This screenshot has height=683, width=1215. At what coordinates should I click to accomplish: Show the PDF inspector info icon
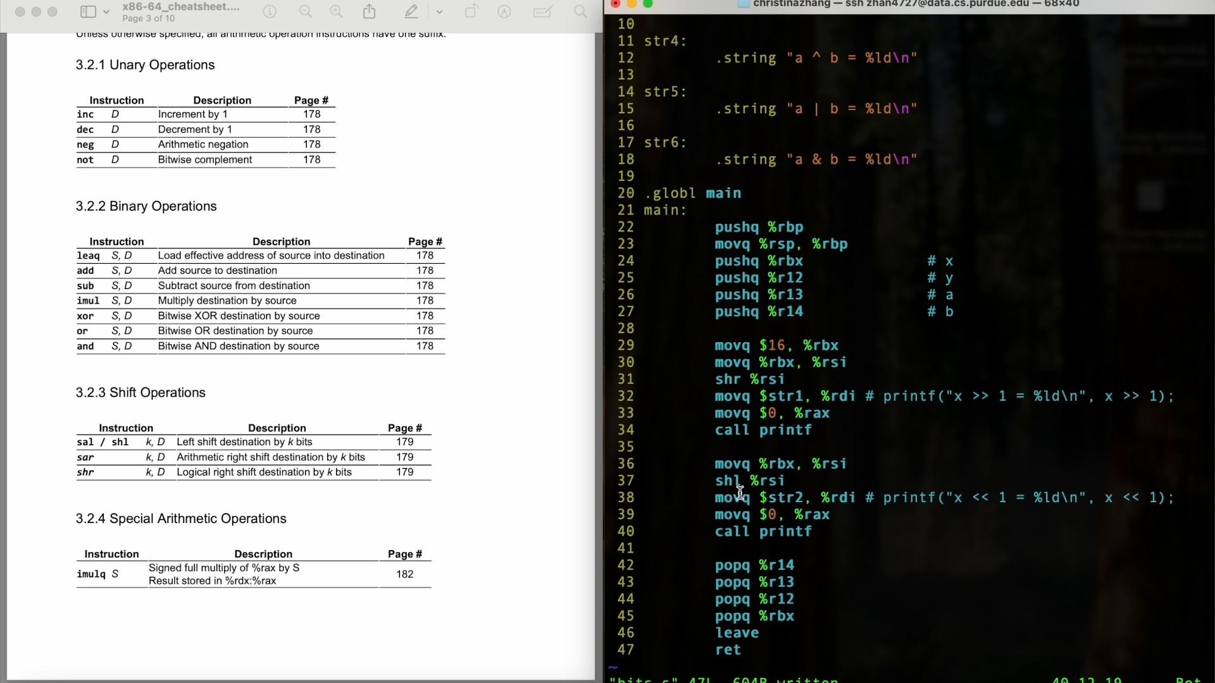click(270, 11)
